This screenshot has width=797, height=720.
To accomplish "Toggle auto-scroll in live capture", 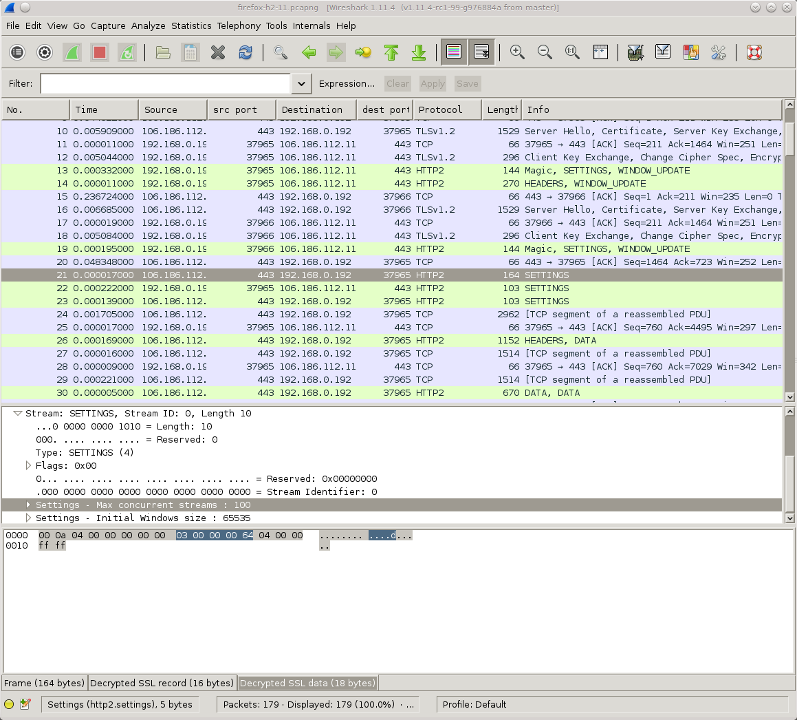I will [481, 52].
